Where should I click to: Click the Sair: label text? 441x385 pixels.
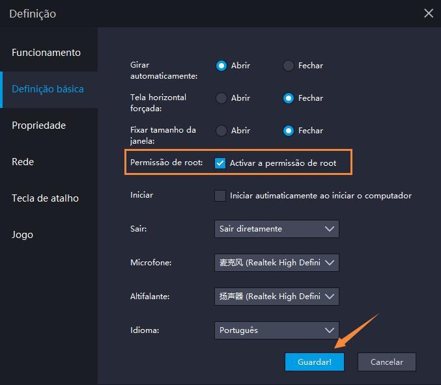pos(138,229)
